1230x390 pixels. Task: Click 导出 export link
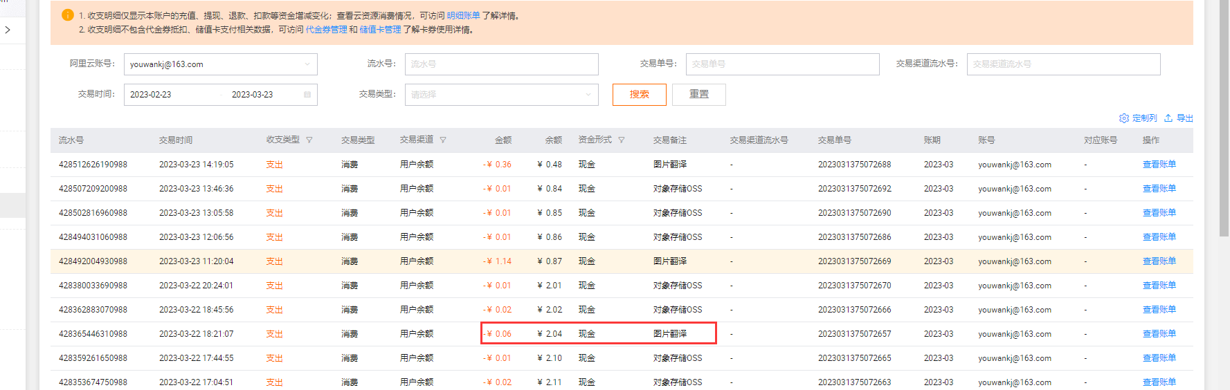click(1185, 118)
